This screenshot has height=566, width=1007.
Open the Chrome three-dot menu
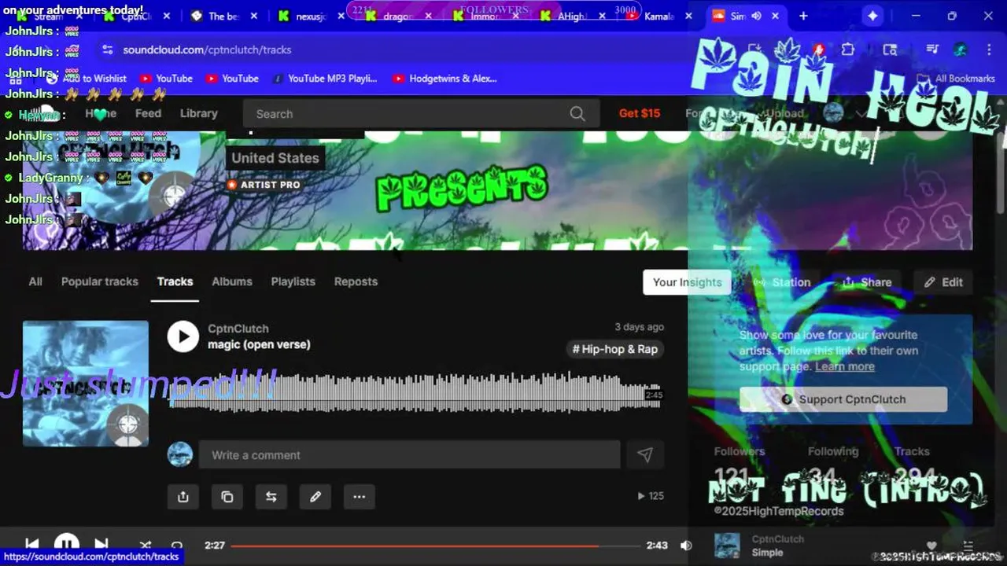pos(987,50)
